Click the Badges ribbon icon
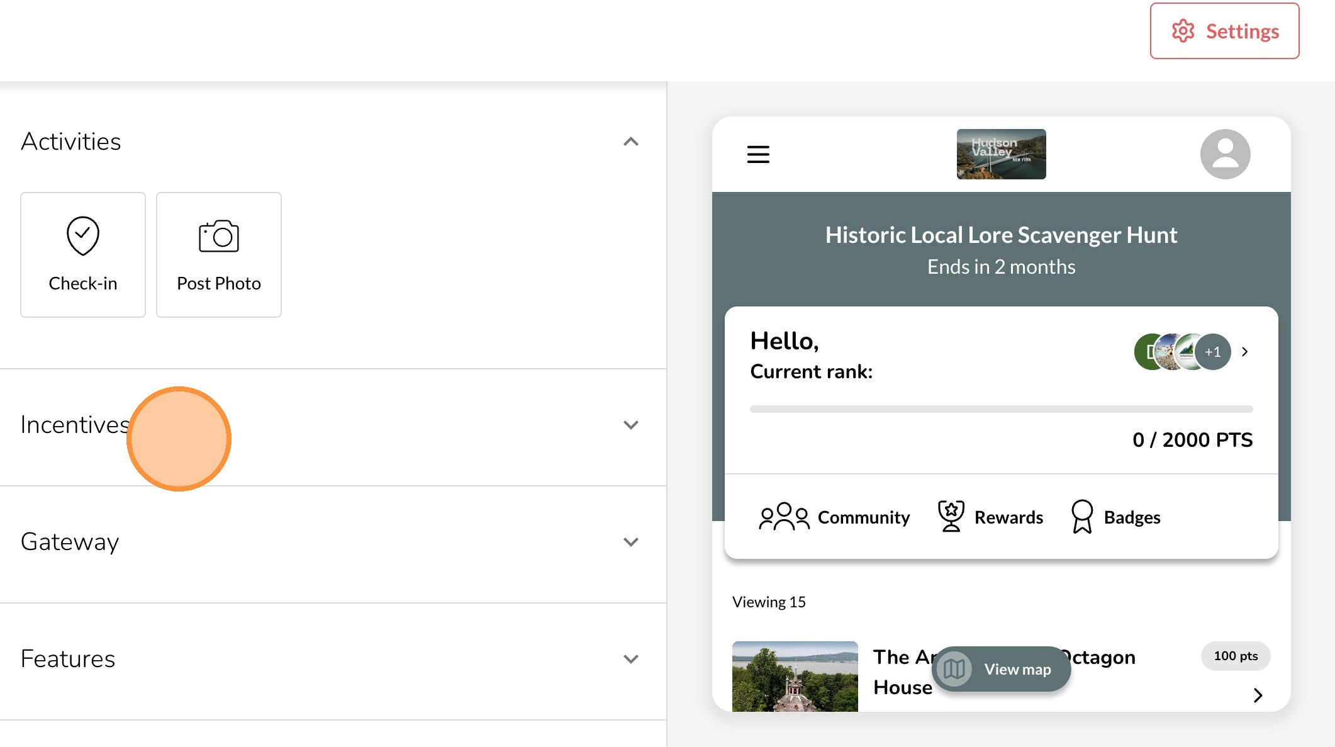Screen dimensions: 1335x747 pyautogui.click(x=1081, y=517)
